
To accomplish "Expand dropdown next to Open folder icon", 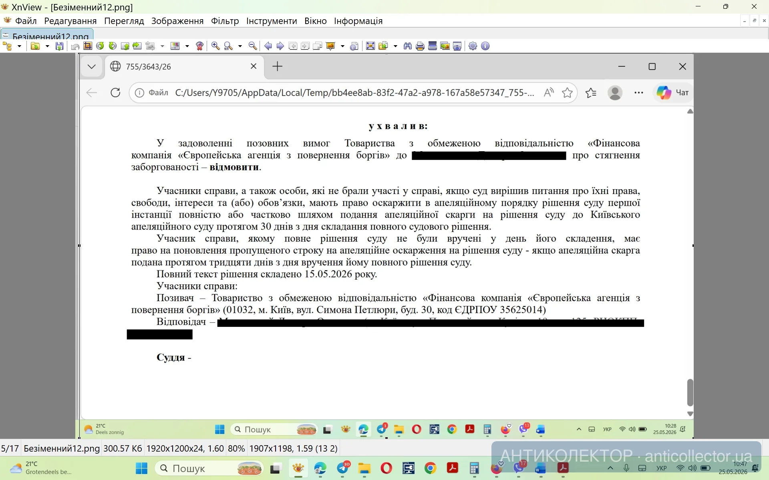I will click(47, 46).
